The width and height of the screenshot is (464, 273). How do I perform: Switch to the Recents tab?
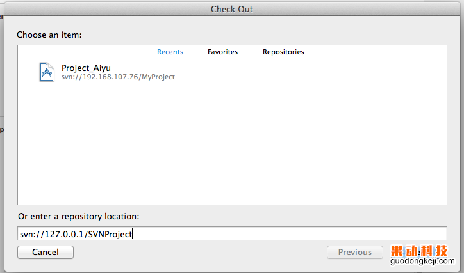click(170, 52)
